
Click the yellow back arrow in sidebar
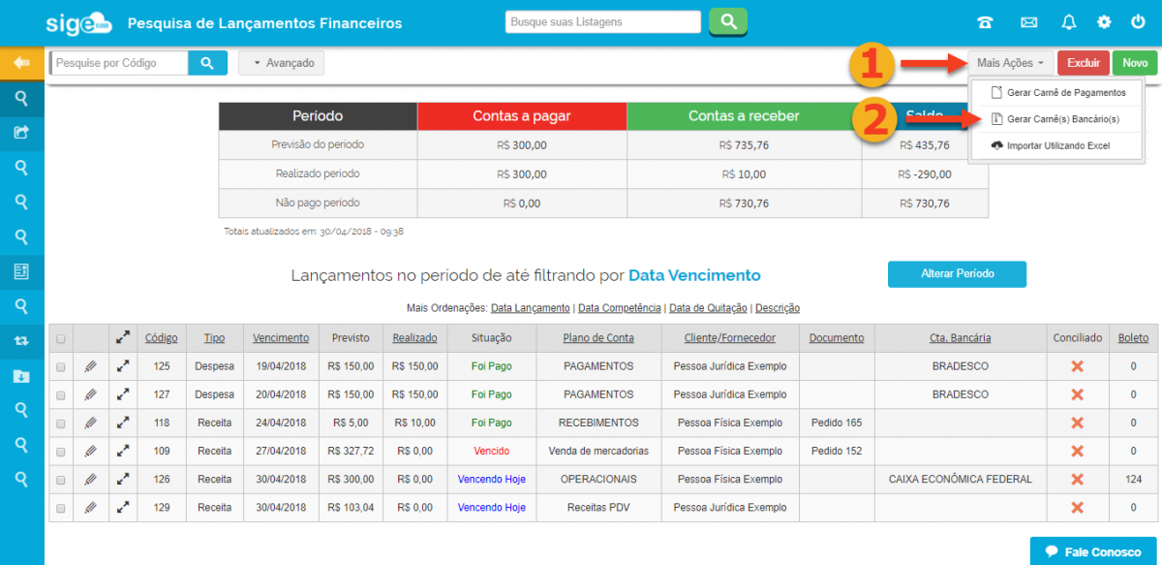tap(22, 63)
